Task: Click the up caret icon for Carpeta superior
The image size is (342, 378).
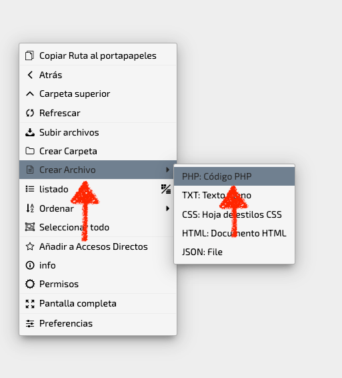Action: 30,93
